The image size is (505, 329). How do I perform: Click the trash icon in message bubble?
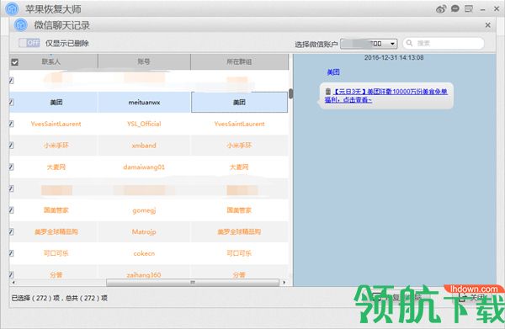coord(328,92)
